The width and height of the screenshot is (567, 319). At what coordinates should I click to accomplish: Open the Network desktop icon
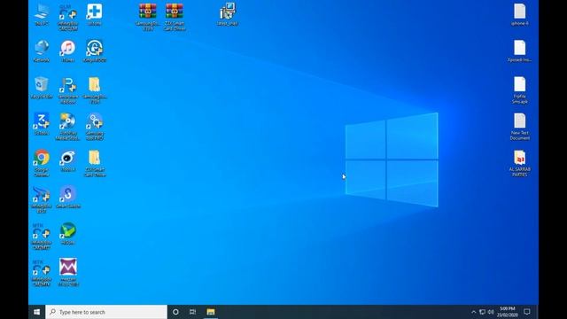coord(42,51)
